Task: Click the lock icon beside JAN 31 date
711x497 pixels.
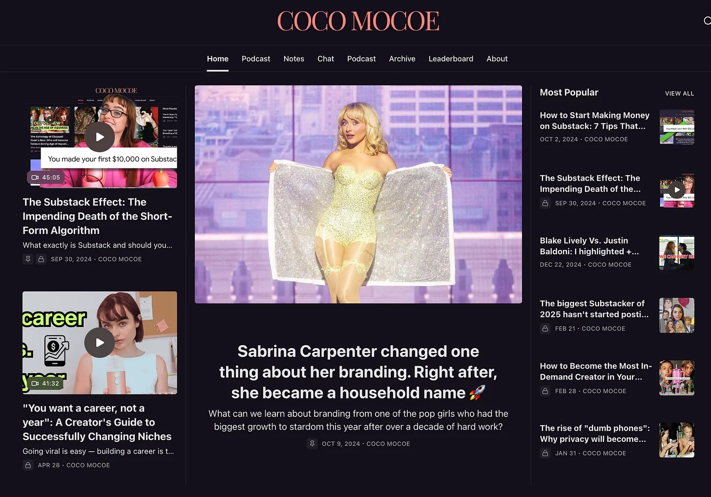Action: click(545, 453)
